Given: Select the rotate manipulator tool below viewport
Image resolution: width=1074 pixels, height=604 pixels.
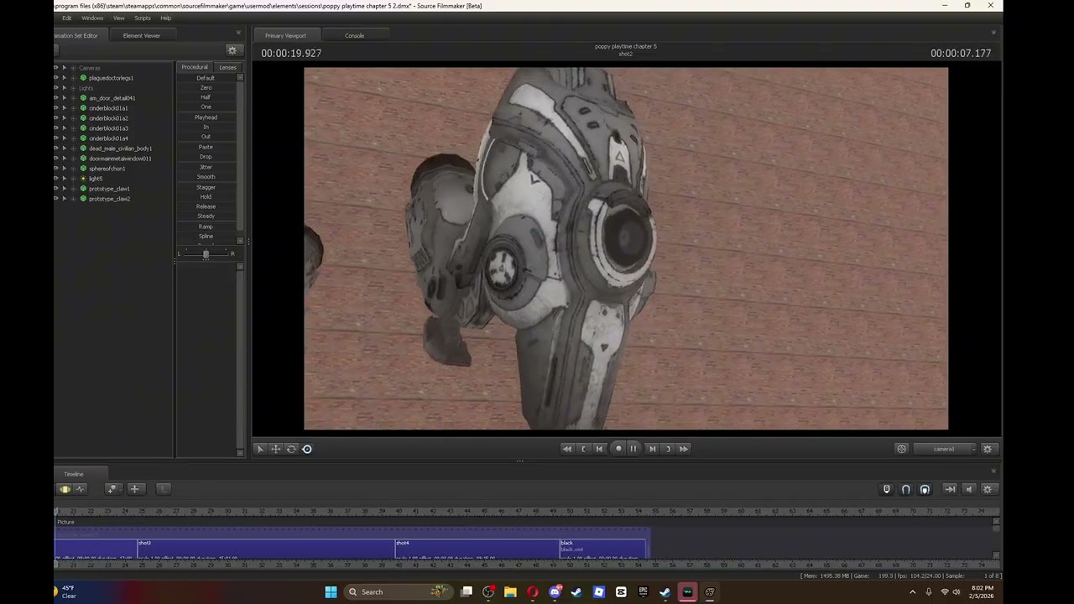Looking at the screenshot, I should tap(291, 449).
